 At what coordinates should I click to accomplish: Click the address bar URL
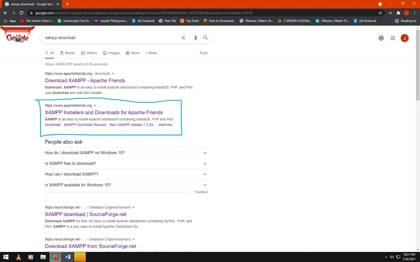(144, 13)
